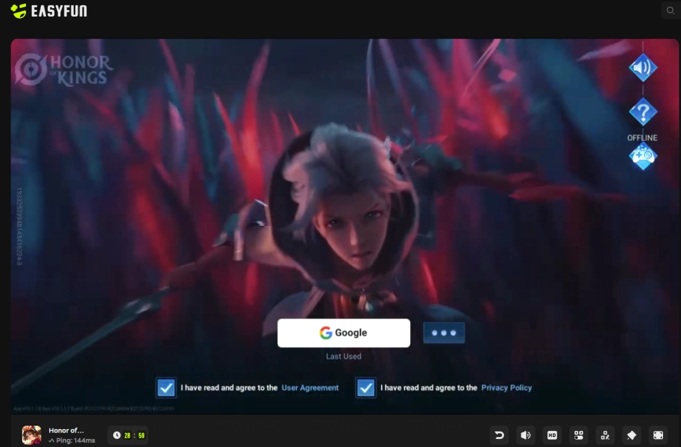Viewport: 681px width, 447px height.
Task: Uncheck the Privacy Policy checkbox
Action: 366,388
